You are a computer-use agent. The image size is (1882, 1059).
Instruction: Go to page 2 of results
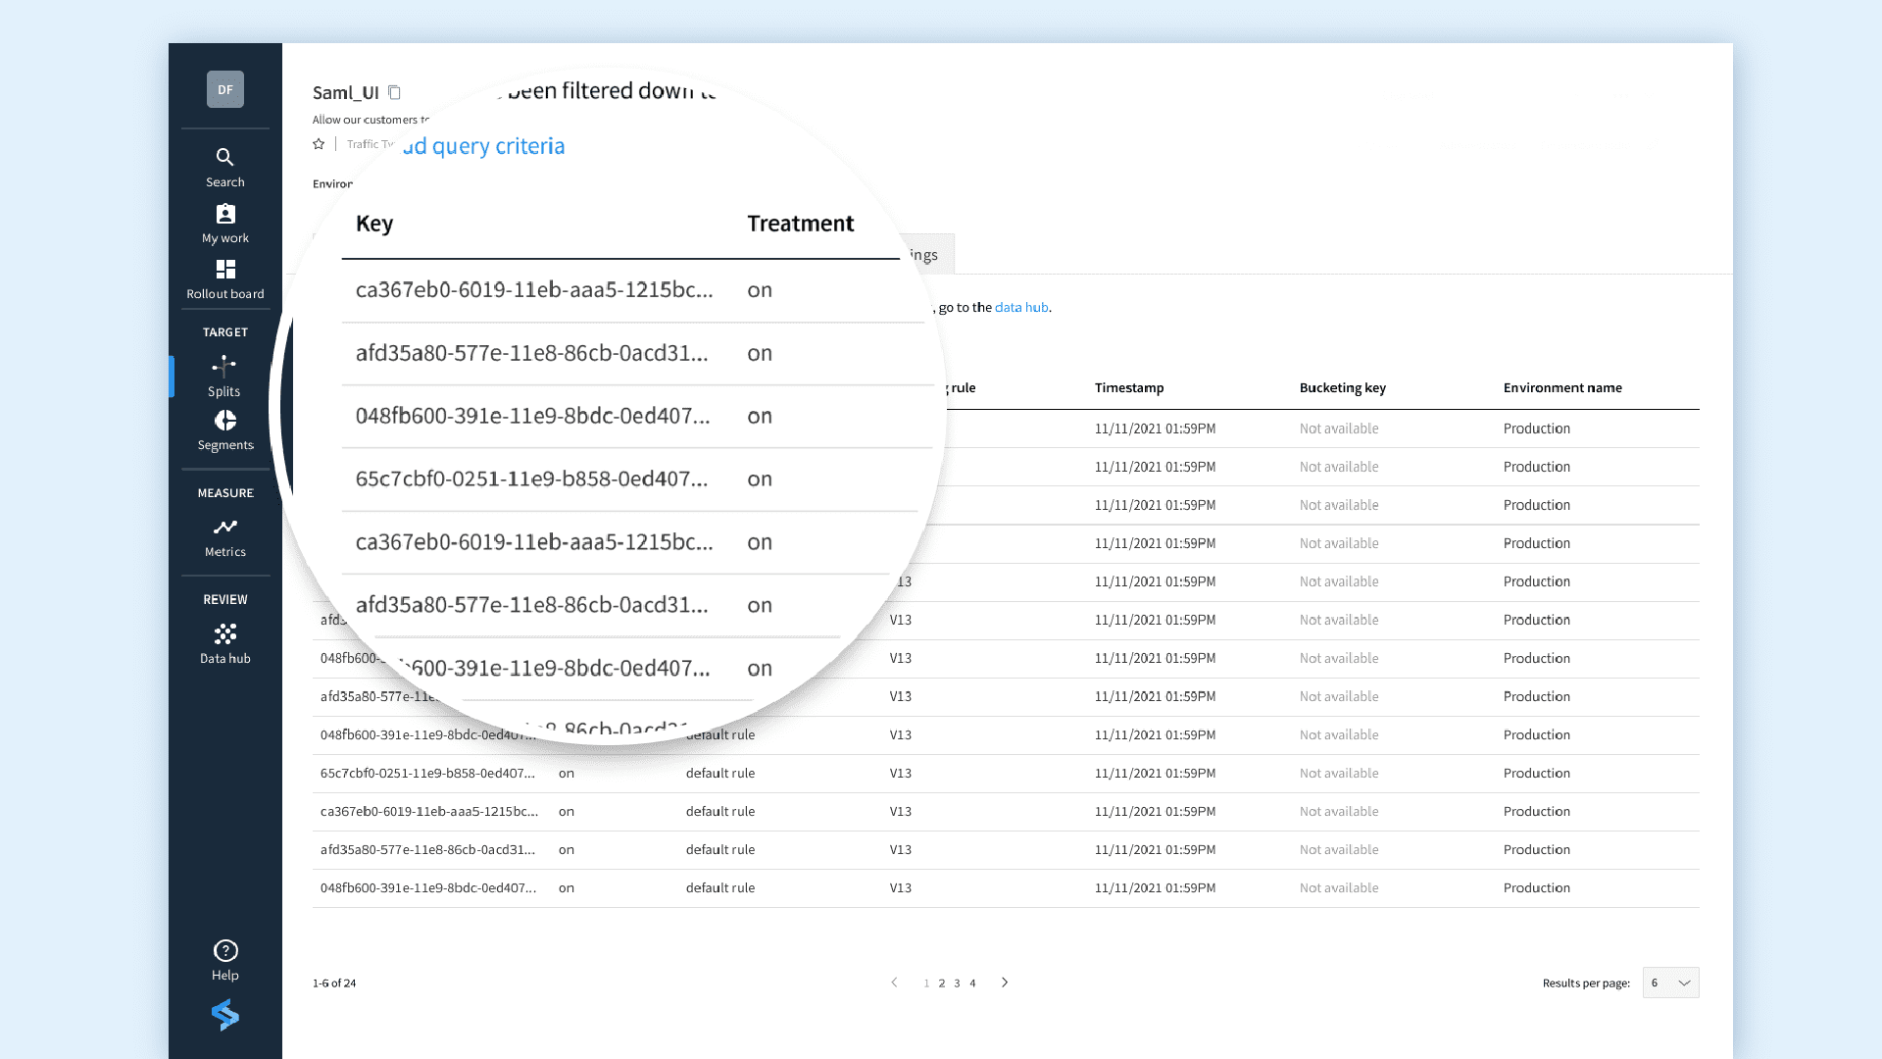(x=942, y=983)
